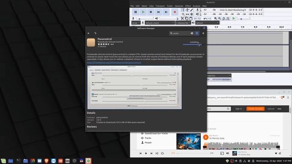Open the ALSA audio host dropdown
This screenshot has width=292, height=164.
point(136,23)
